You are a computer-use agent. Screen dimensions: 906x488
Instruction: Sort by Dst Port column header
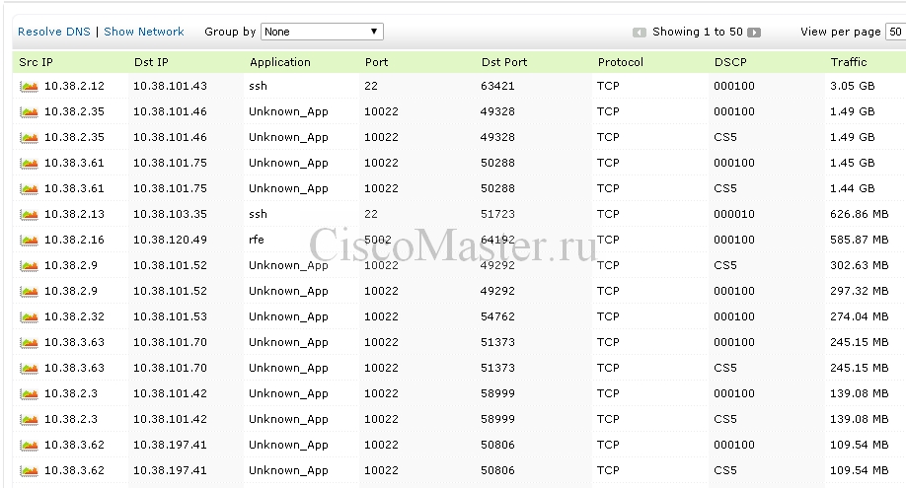(504, 62)
